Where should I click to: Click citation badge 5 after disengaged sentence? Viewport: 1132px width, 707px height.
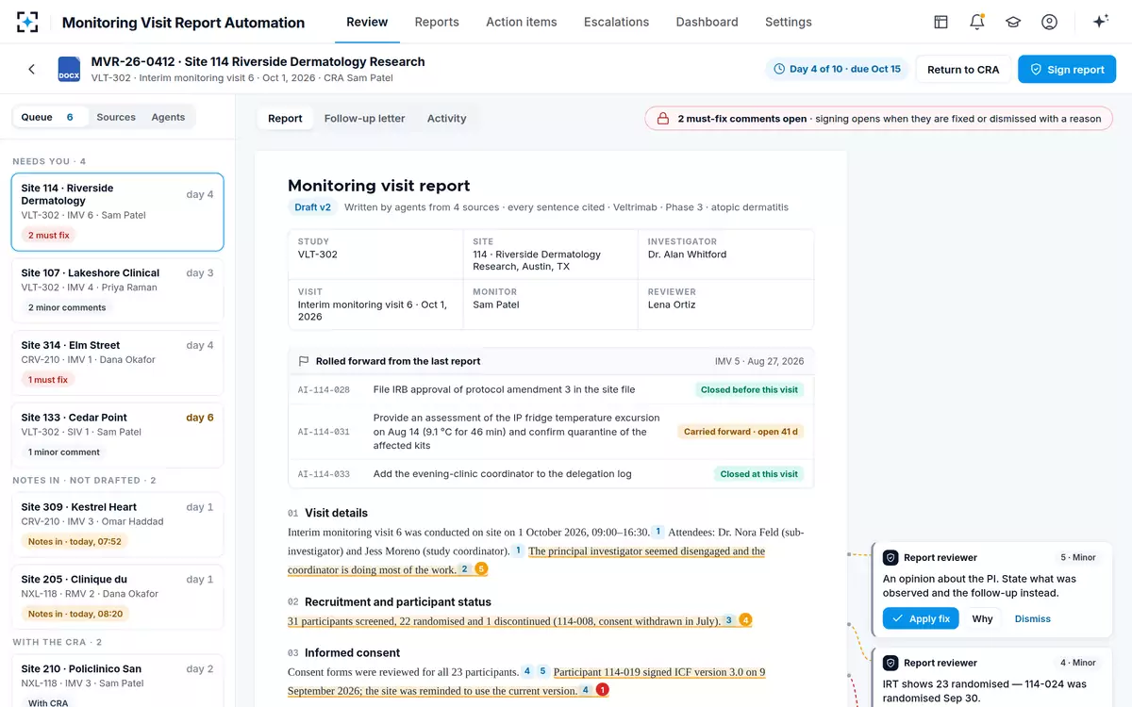tap(481, 569)
